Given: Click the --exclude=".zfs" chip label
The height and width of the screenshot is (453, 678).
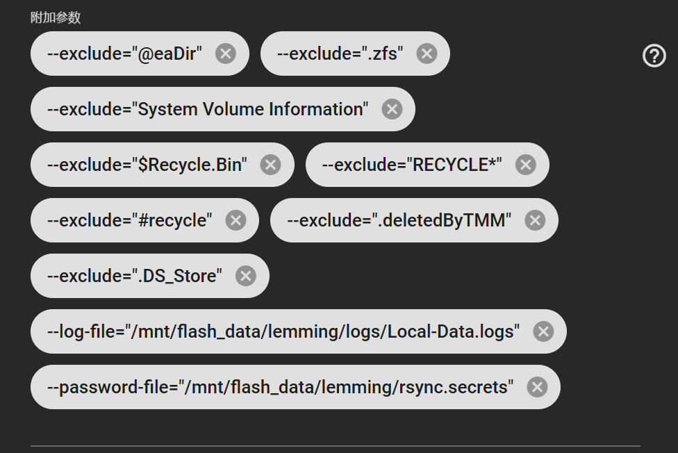Looking at the screenshot, I should click(x=340, y=53).
